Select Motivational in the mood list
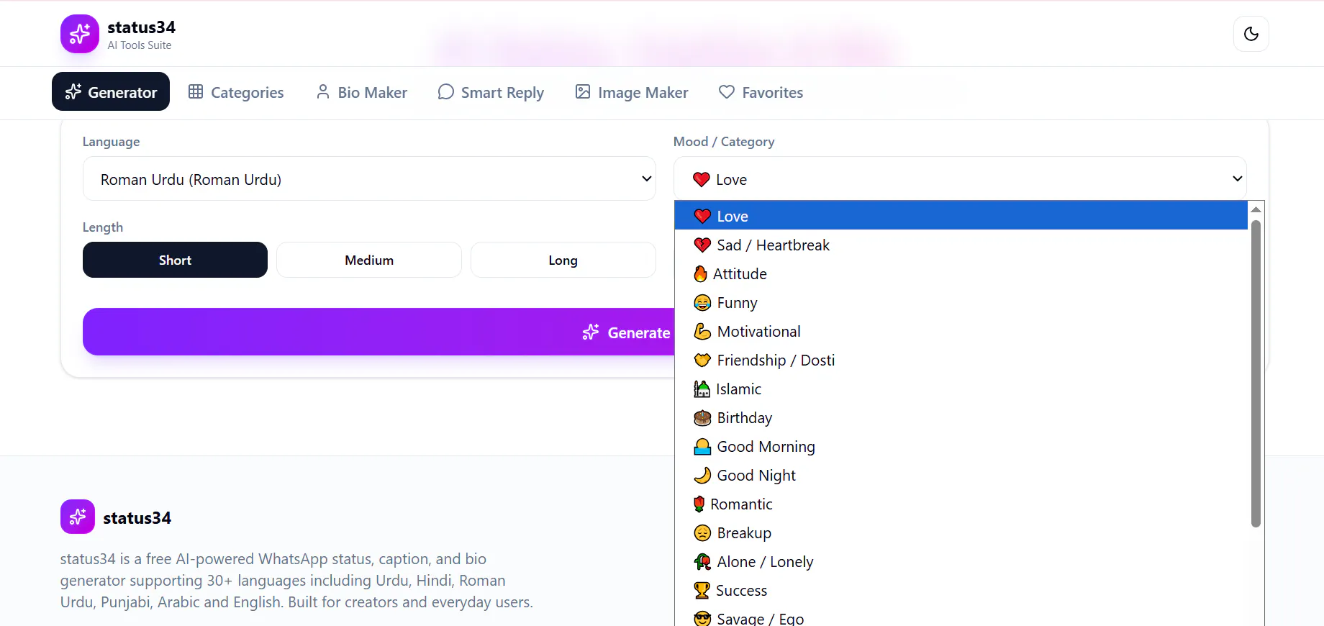 point(961,331)
